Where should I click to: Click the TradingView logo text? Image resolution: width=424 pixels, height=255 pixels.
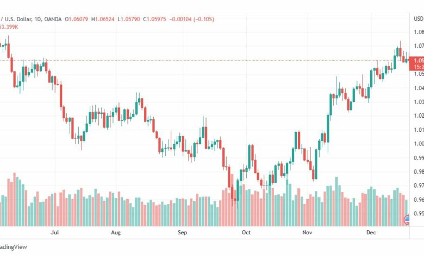(13, 247)
